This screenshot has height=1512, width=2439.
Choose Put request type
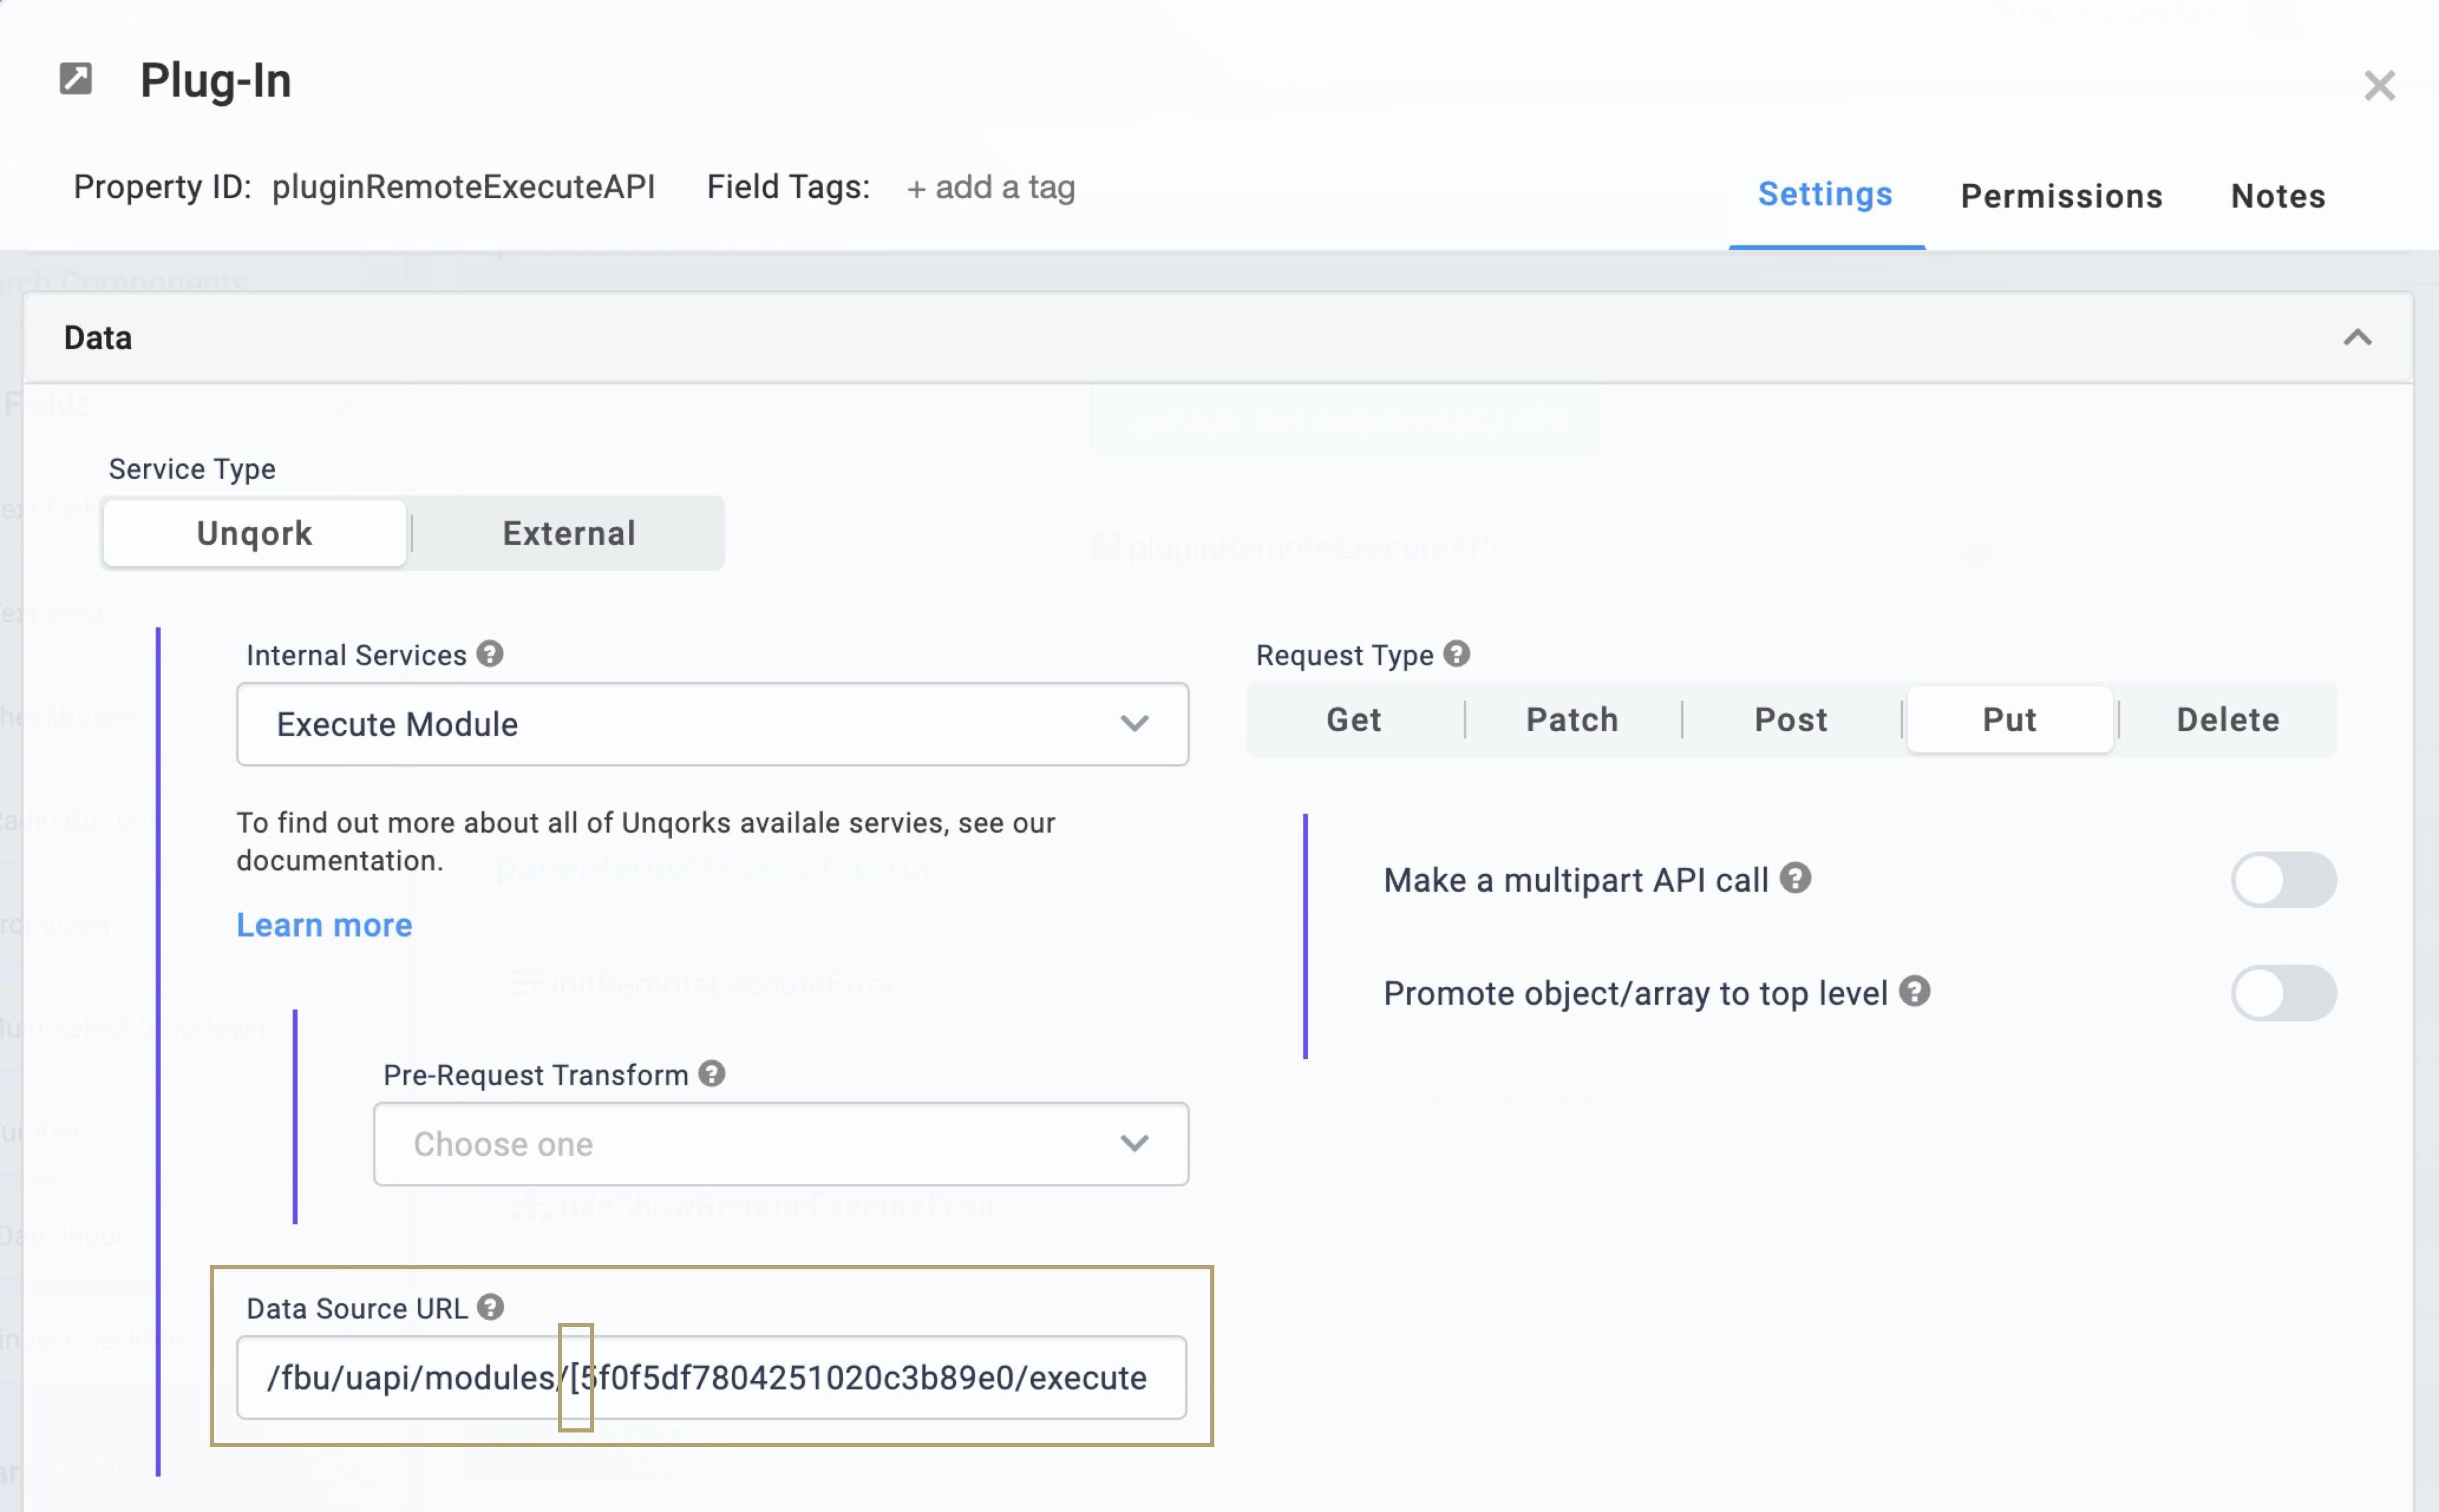pyautogui.click(x=2009, y=720)
